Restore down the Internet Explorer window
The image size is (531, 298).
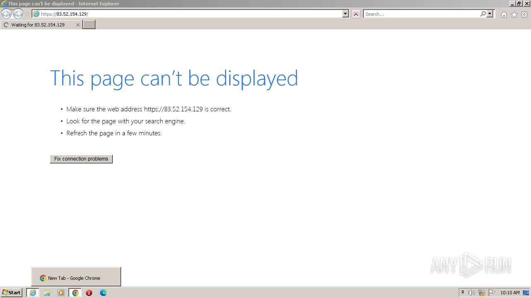pyautogui.click(x=519, y=3)
